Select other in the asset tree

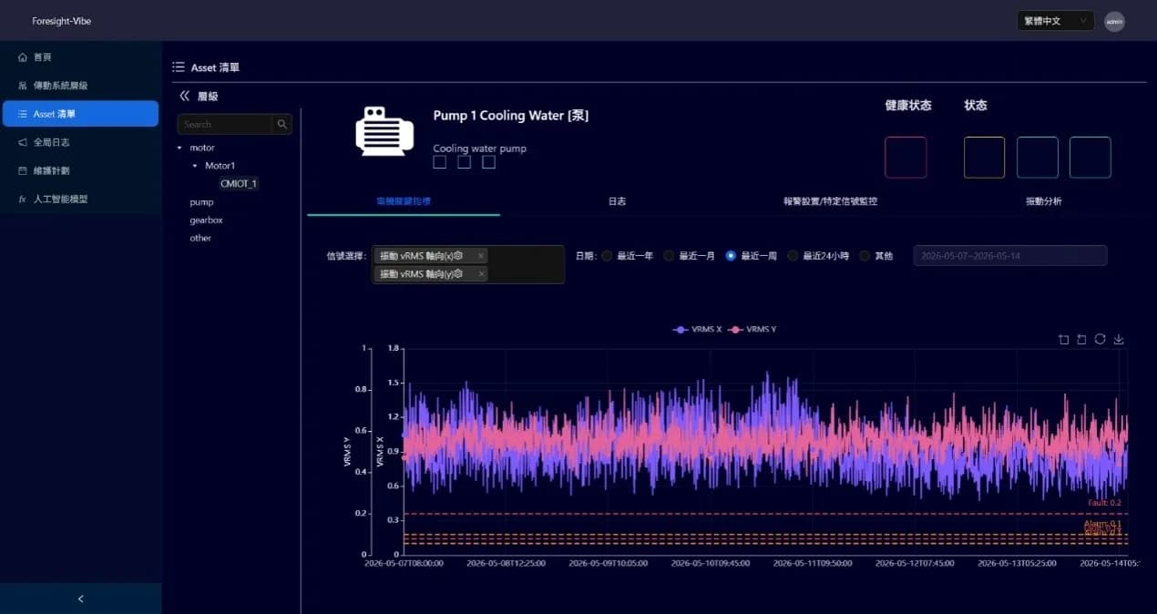coord(200,238)
